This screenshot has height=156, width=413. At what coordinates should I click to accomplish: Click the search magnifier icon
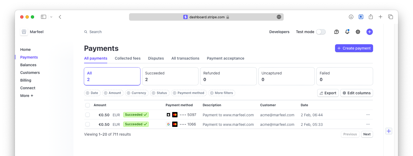coord(85,32)
